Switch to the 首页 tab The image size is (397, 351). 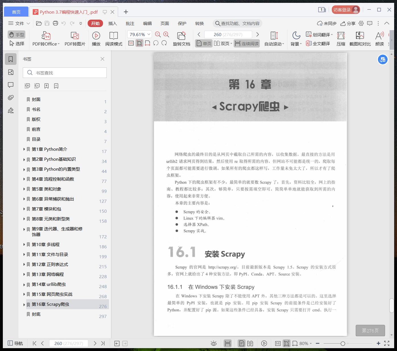pyautogui.click(x=16, y=12)
